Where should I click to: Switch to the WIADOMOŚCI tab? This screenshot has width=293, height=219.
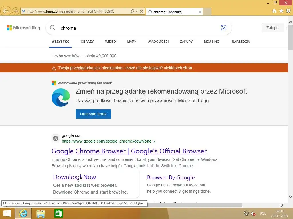tap(158, 42)
